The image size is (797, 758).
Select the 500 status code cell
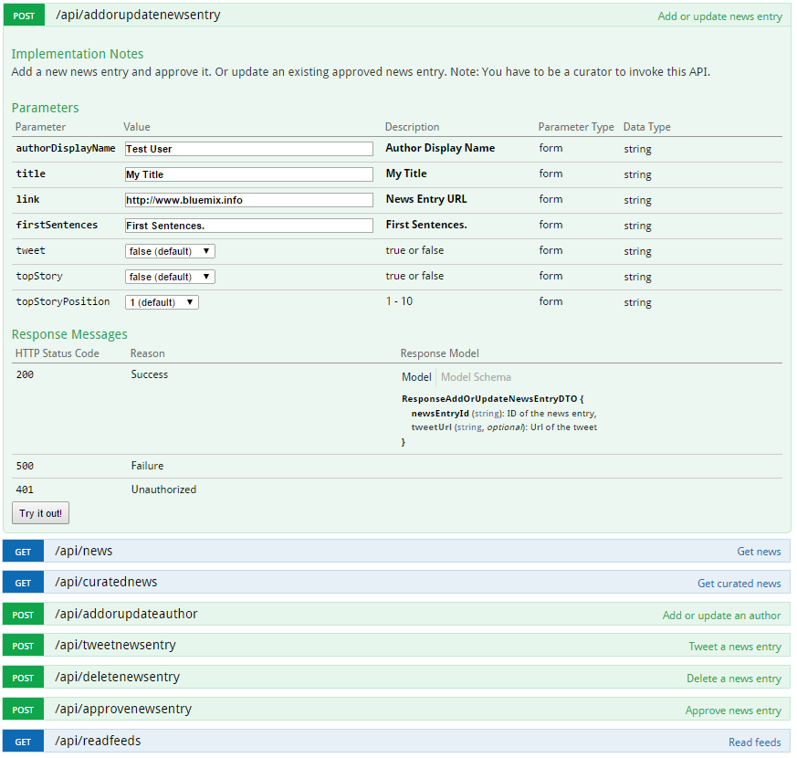coord(25,466)
